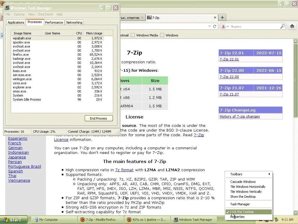Close the 7-Zip browser tab

tap(215, 17)
